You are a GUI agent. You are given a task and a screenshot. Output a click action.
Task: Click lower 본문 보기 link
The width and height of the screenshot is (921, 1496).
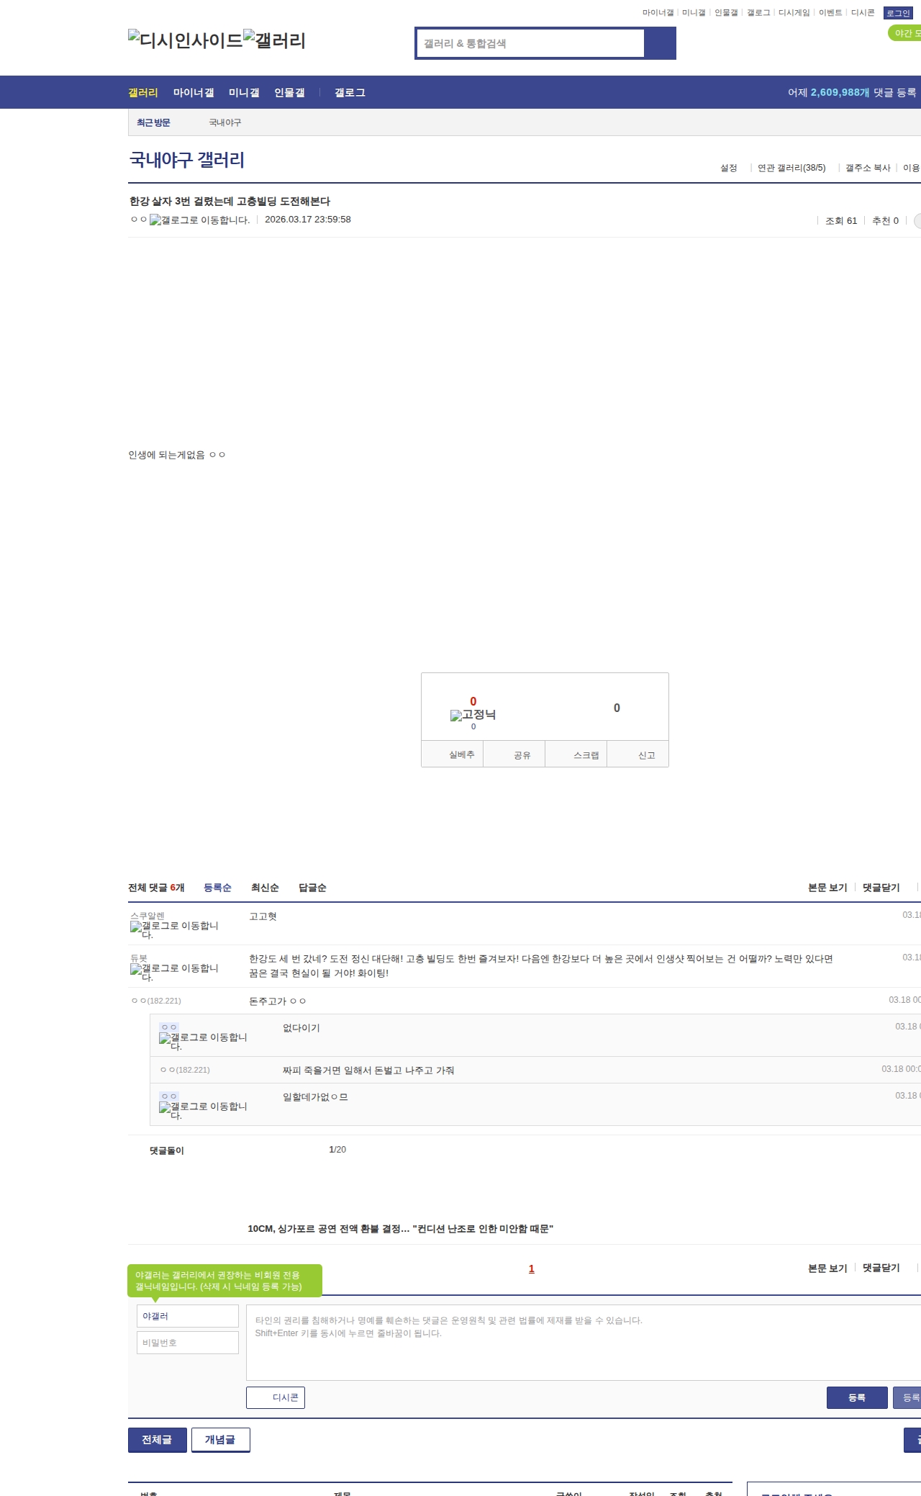(x=827, y=1269)
